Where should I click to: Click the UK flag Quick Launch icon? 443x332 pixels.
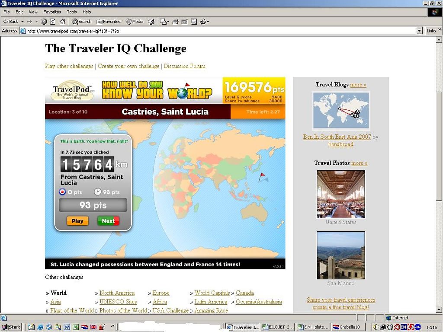pyautogui.click(x=93, y=327)
